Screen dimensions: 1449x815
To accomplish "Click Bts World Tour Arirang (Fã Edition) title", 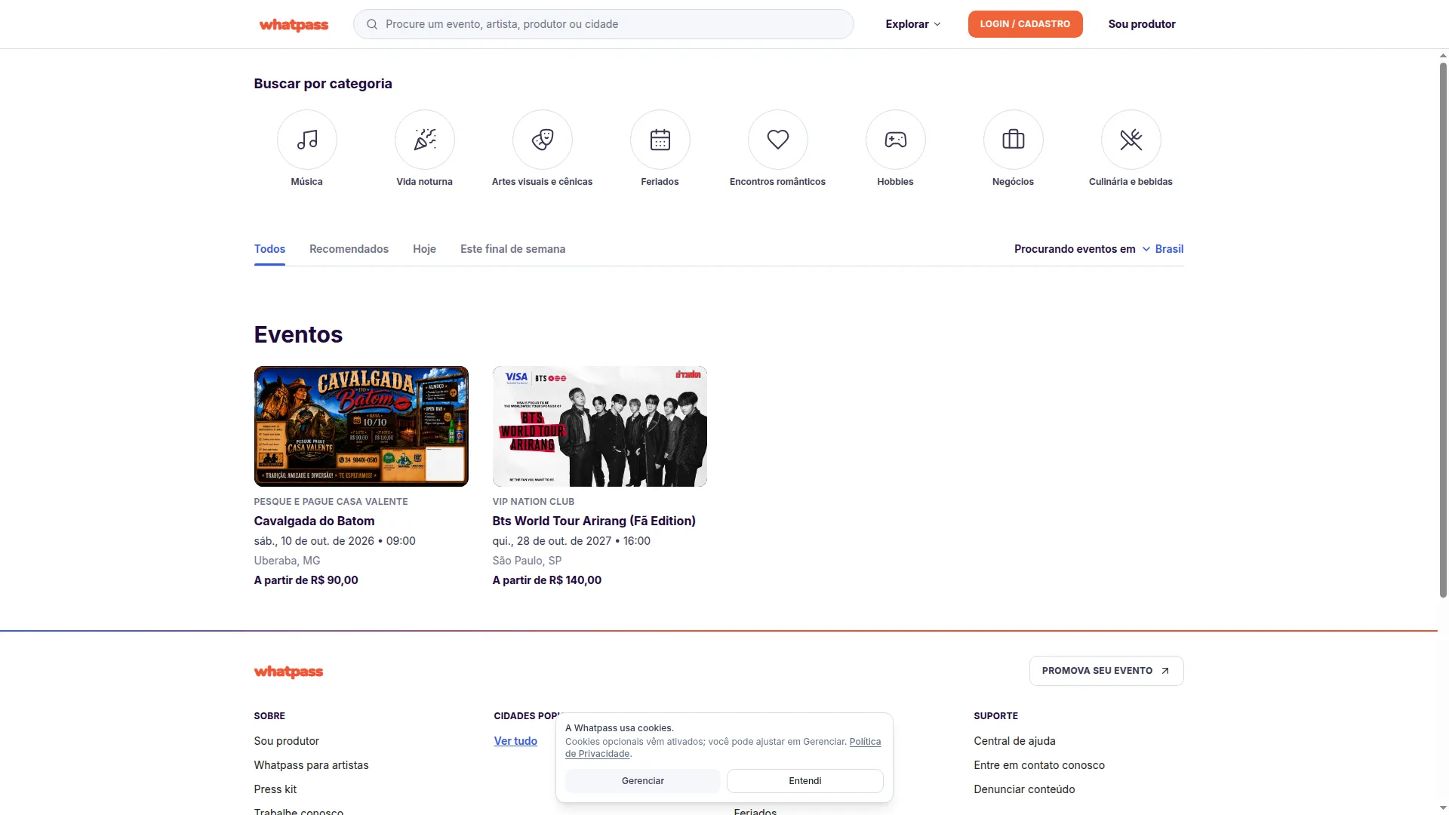I will (594, 521).
